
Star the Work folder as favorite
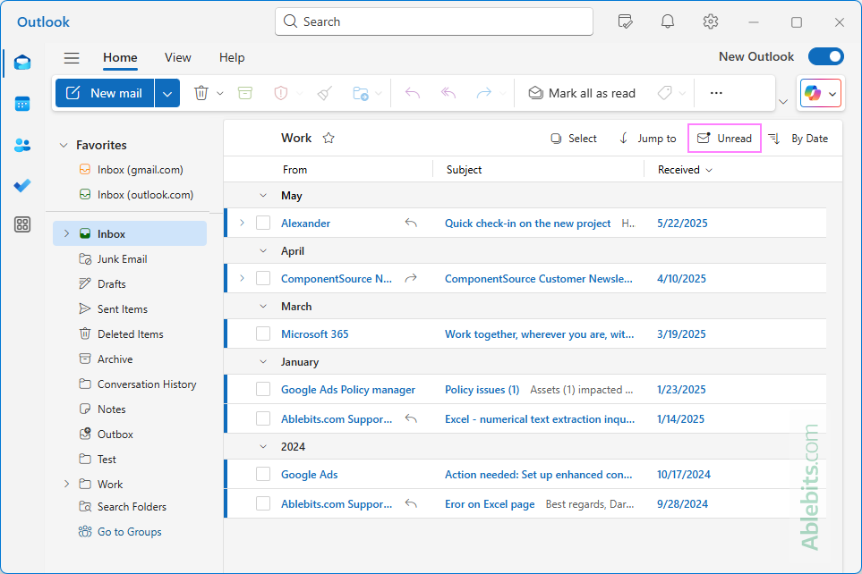329,139
